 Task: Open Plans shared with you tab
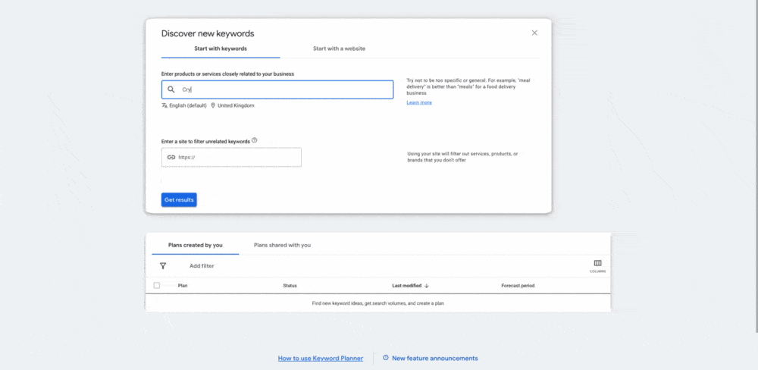click(282, 245)
